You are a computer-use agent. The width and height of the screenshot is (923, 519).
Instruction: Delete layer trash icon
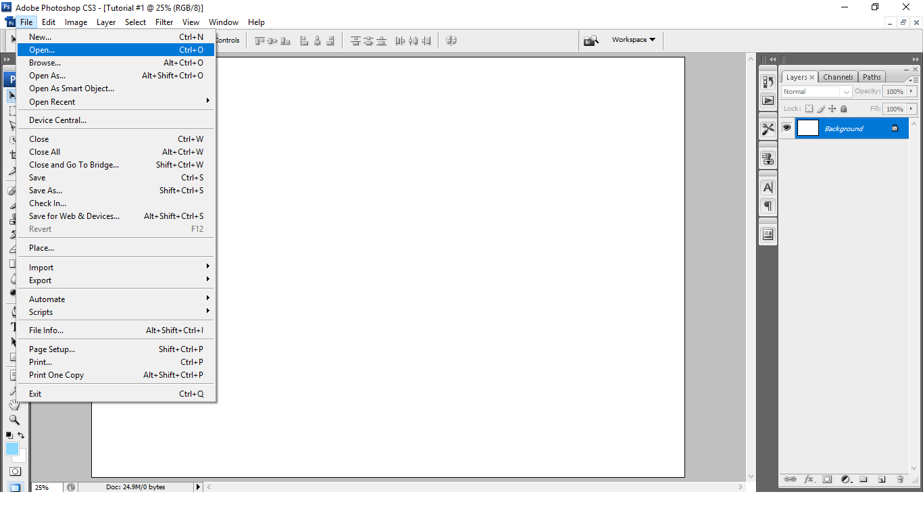point(900,479)
